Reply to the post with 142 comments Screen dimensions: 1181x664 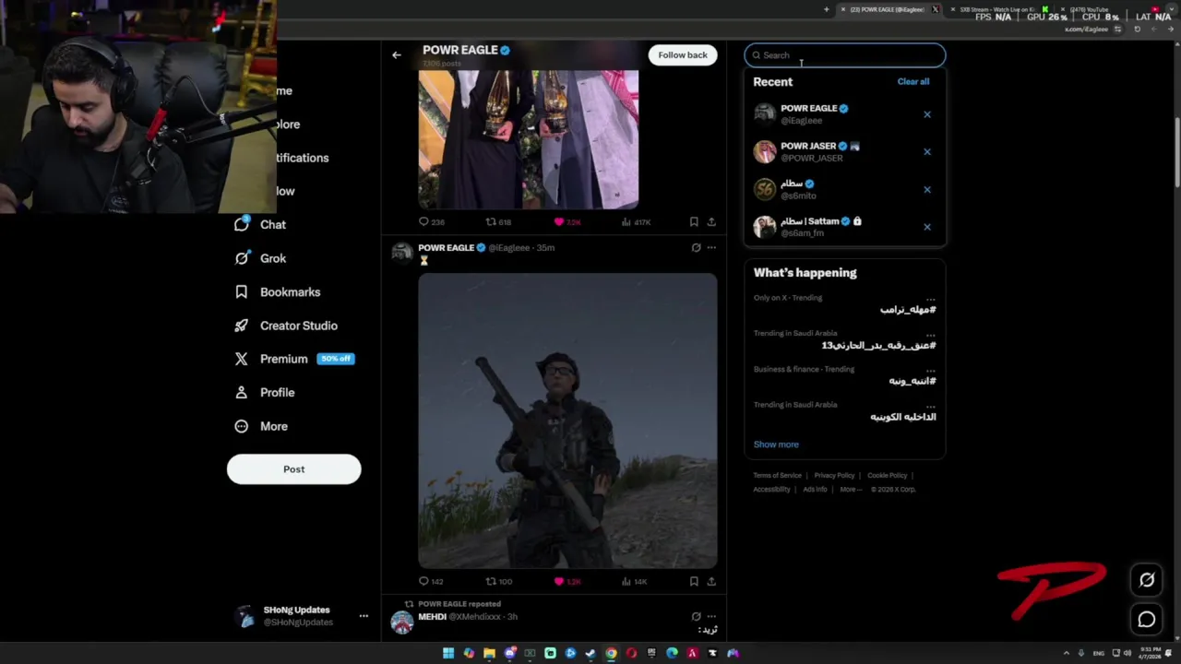431,581
